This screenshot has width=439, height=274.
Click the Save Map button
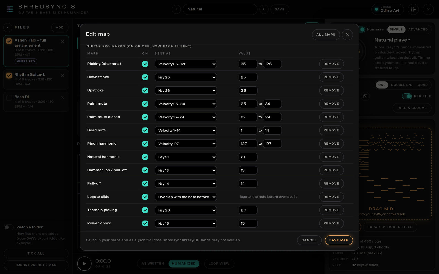[339, 240]
